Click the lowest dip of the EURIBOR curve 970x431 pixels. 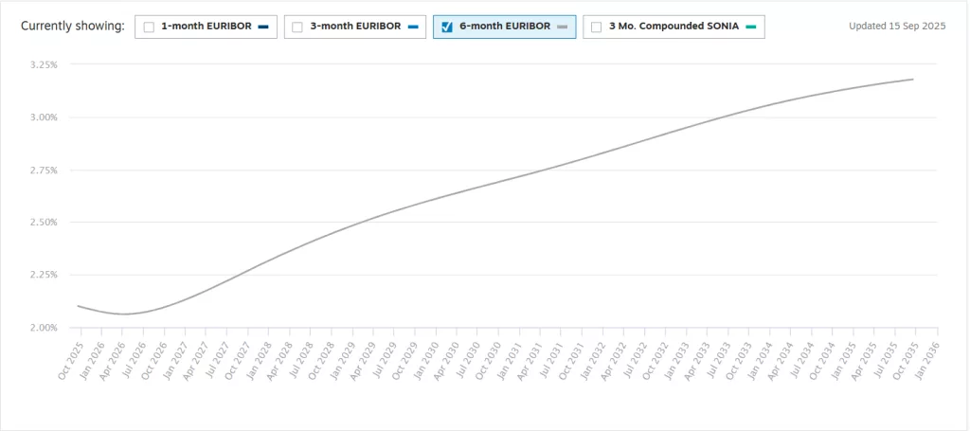[123, 314]
